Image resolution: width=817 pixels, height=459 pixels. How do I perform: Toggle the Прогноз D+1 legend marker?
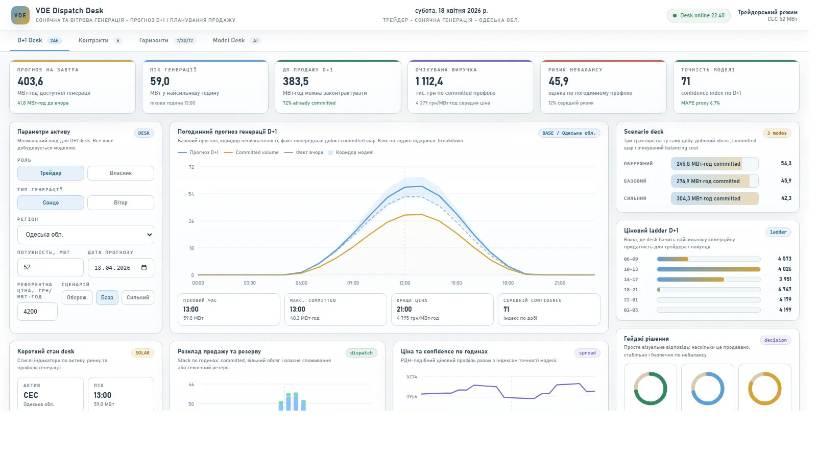(182, 152)
